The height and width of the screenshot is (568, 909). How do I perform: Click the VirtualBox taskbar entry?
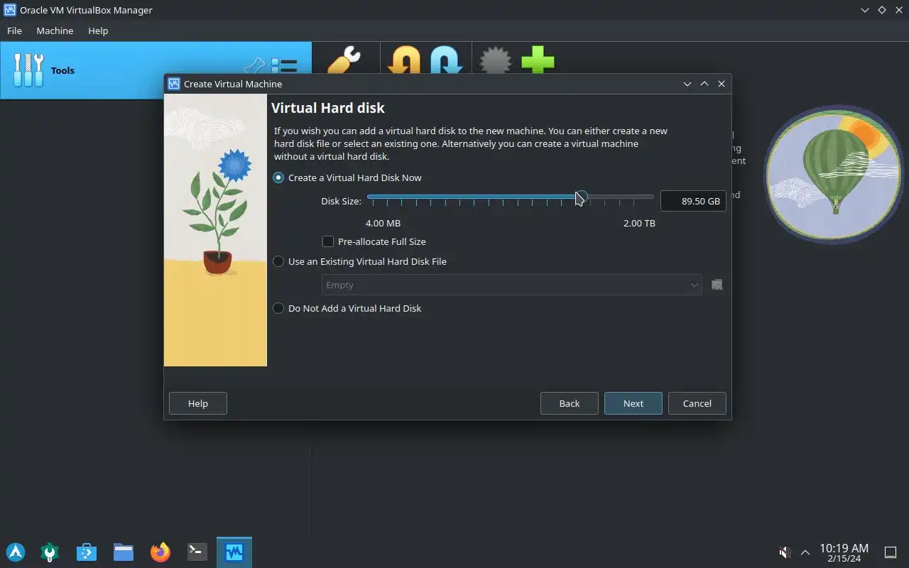coord(234,552)
